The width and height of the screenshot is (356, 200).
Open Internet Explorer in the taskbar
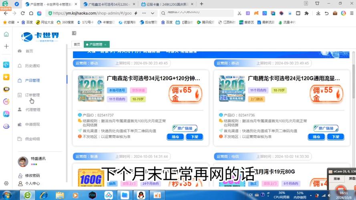pyautogui.click(x=43, y=195)
